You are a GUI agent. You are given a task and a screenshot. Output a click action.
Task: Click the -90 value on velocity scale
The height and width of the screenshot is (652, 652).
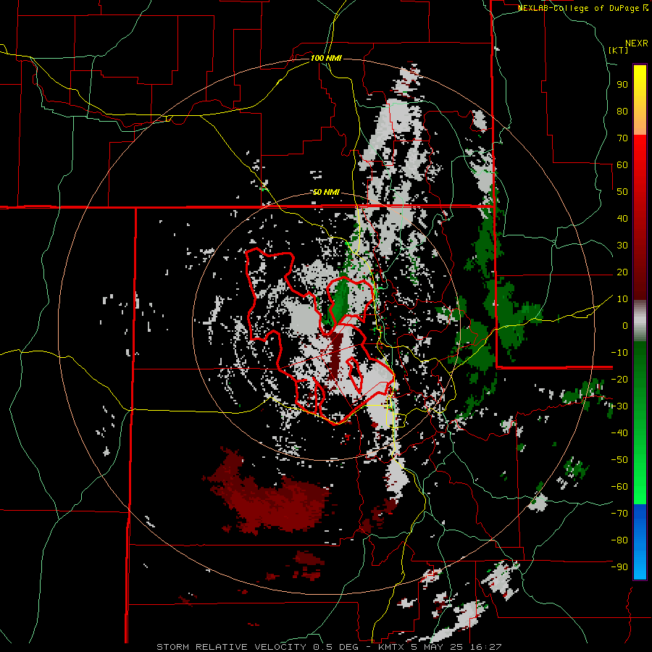(619, 567)
